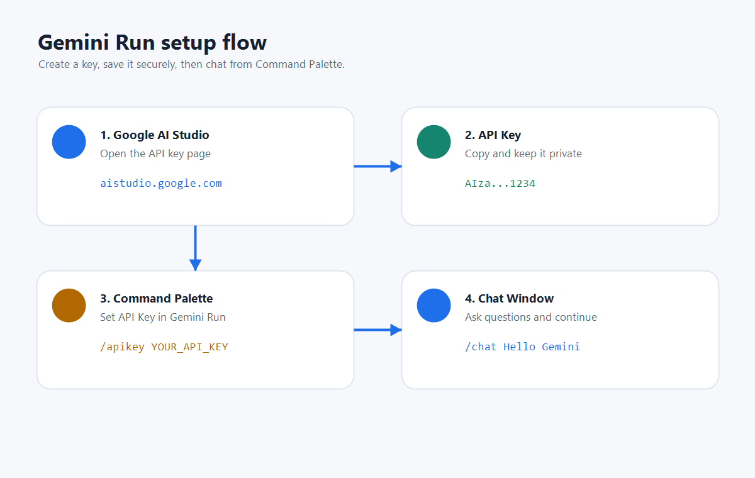Click the green circle in API Key card
The height and width of the screenshot is (478, 755).
click(434, 142)
